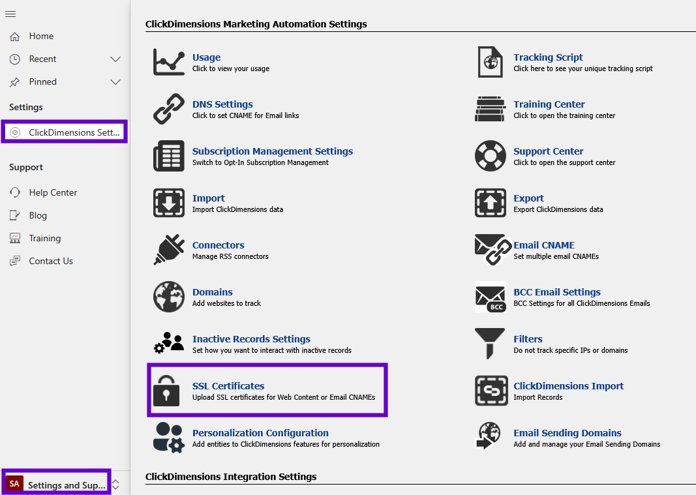This screenshot has height=495, width=696.
Task: Click the Export up-arrow icon
Action: point(490,203)
